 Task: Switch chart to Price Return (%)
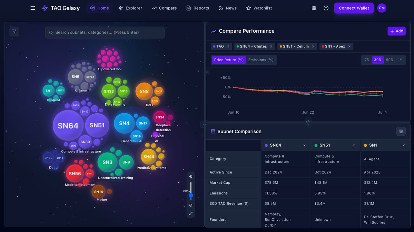pos(229,60)
